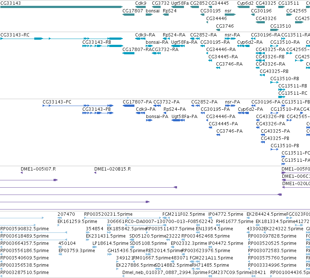Select the bonsai gene label
Viewport: 310px width, 278px height.
152,11
